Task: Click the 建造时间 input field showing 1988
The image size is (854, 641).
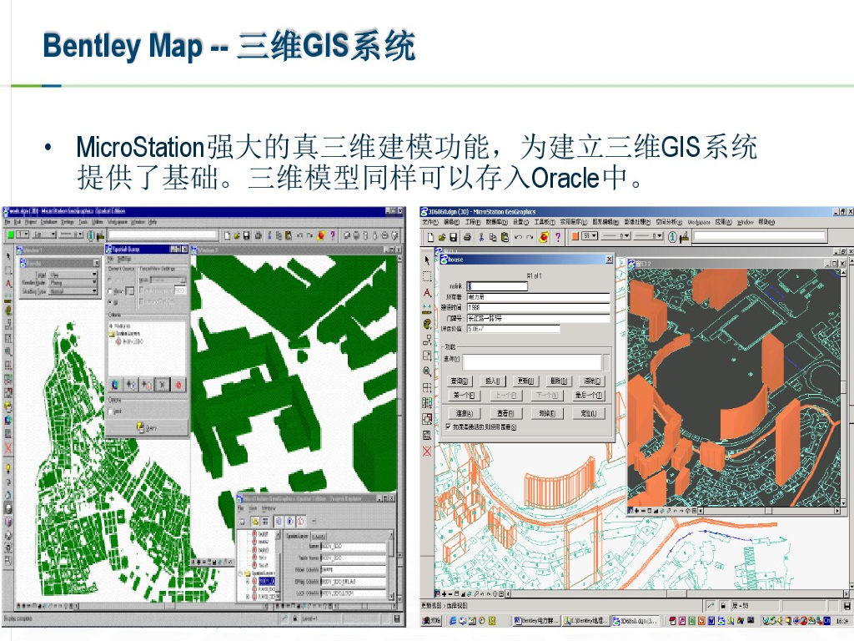Action: (538, 307)
